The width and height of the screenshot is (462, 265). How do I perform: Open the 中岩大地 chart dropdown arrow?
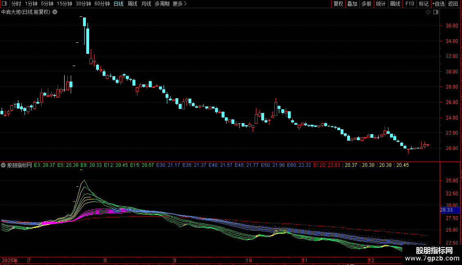click(55, 12)
